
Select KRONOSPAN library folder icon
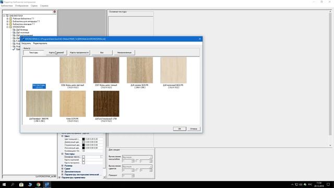coord(10,27)
